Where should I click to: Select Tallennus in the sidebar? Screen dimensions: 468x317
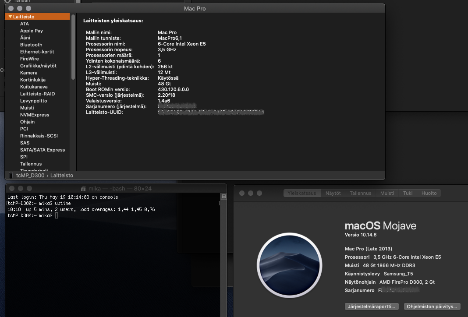point(31,164)
